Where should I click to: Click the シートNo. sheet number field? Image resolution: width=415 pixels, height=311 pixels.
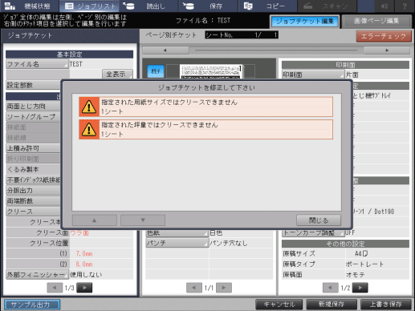coord(242,35)
